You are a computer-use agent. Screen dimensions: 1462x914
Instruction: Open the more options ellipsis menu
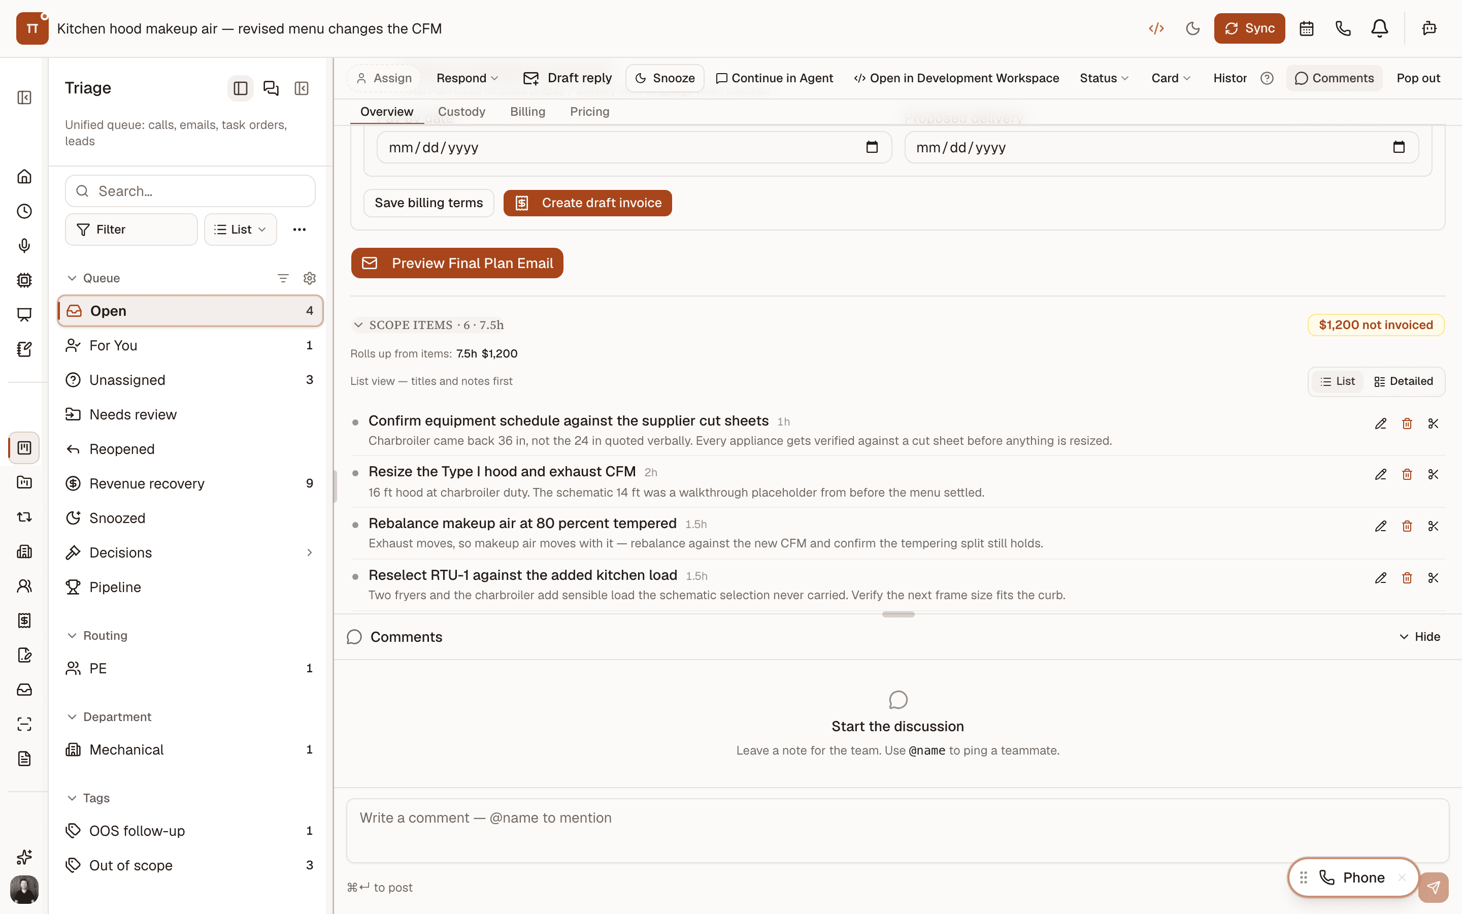coord(299,229)
